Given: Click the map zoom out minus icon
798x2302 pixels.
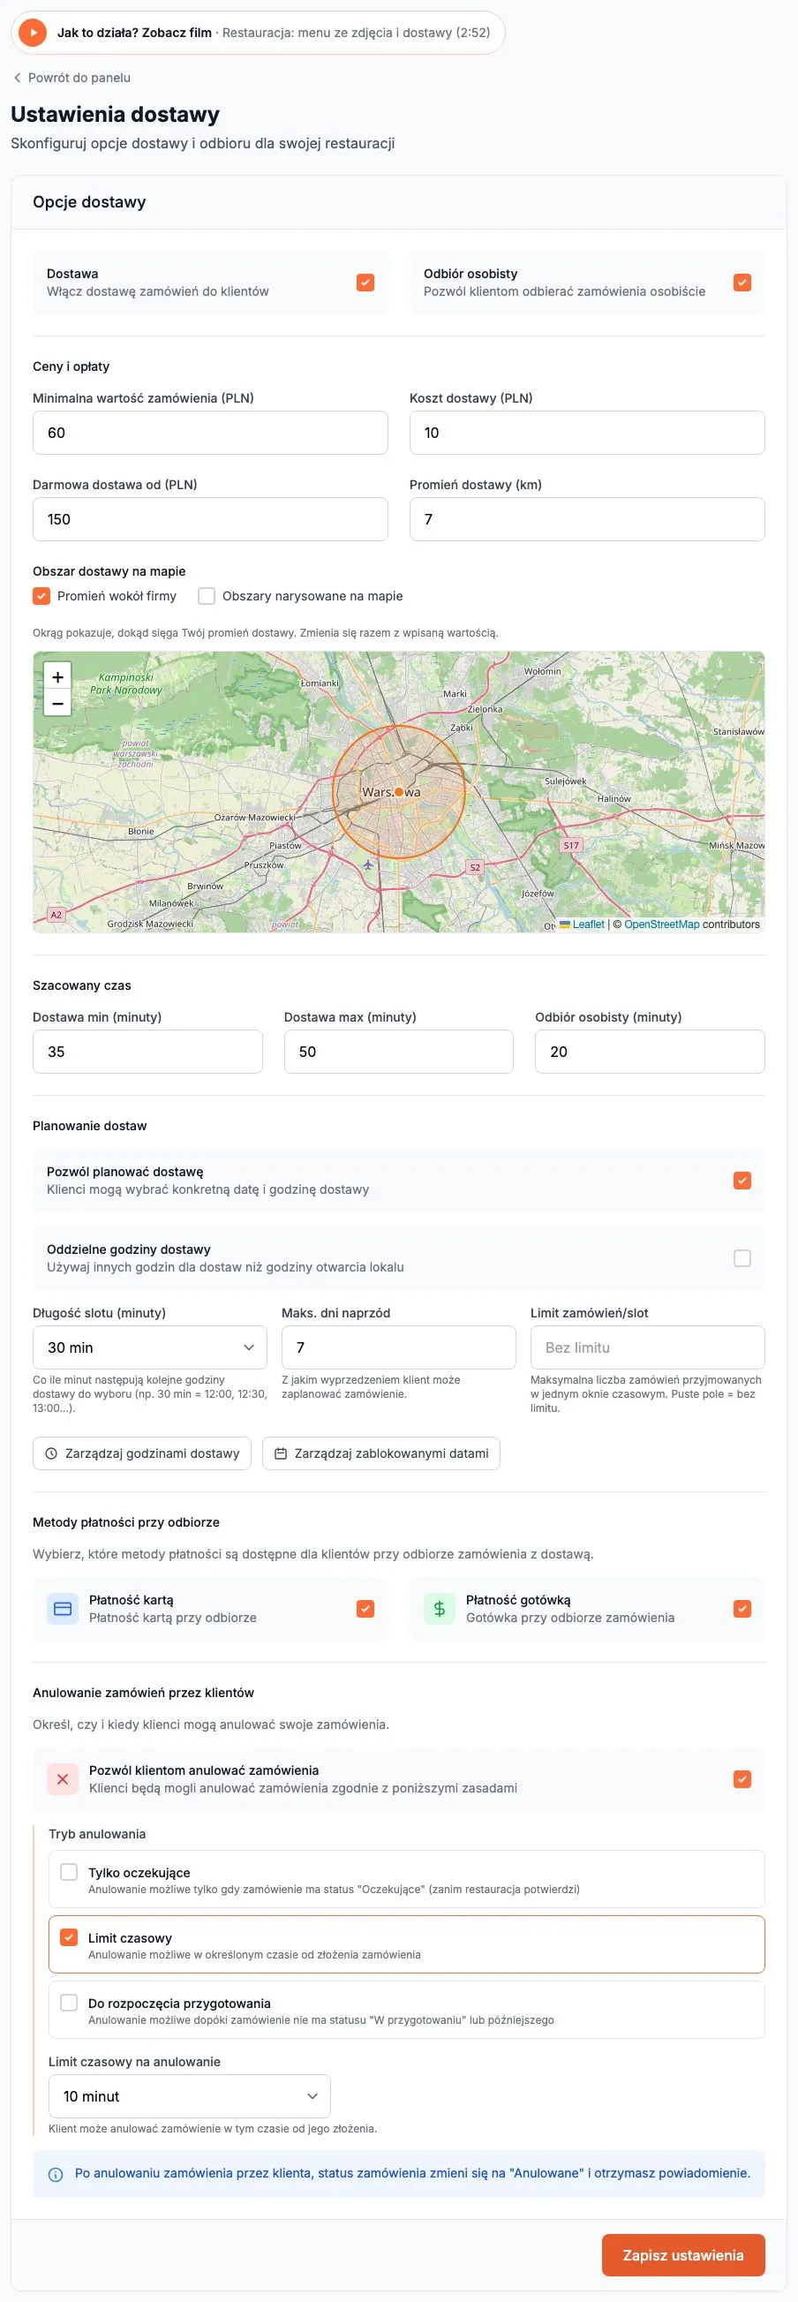Looking at the screenshot, I should pyautogui.click(x=57, y=703).
